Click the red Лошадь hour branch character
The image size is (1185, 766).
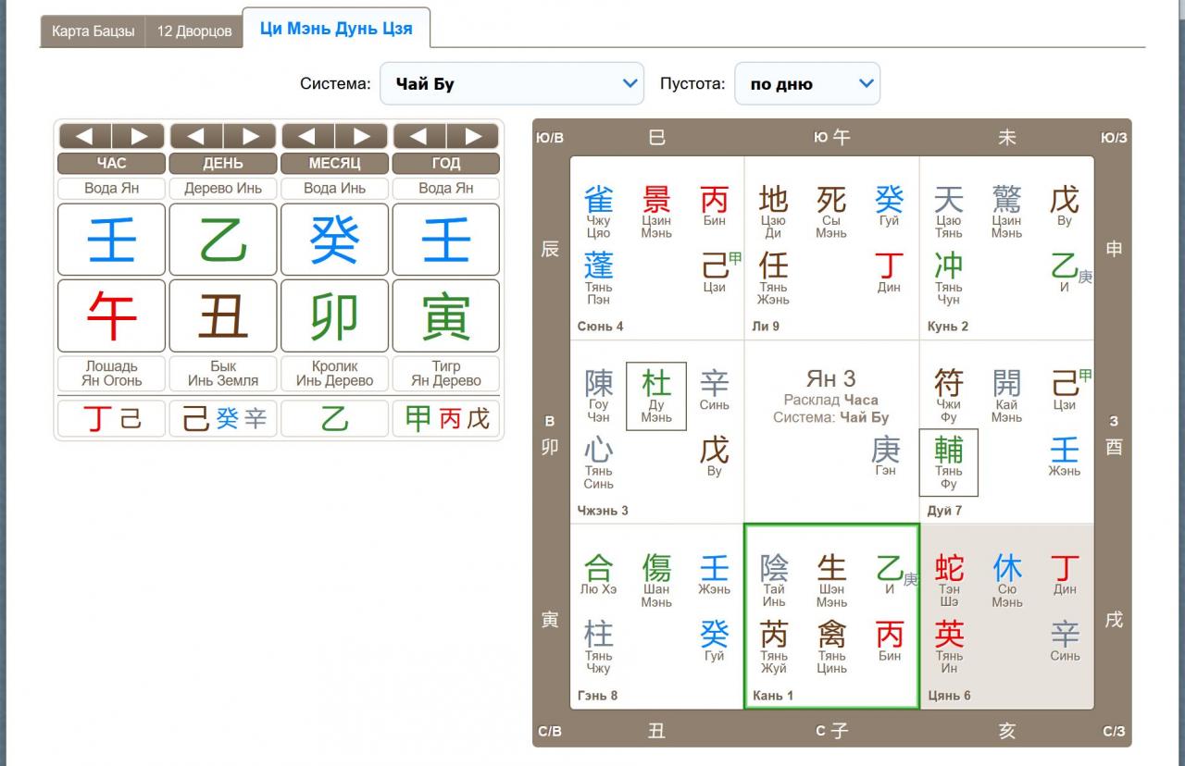pyautogui.click(x=112, y=316)
